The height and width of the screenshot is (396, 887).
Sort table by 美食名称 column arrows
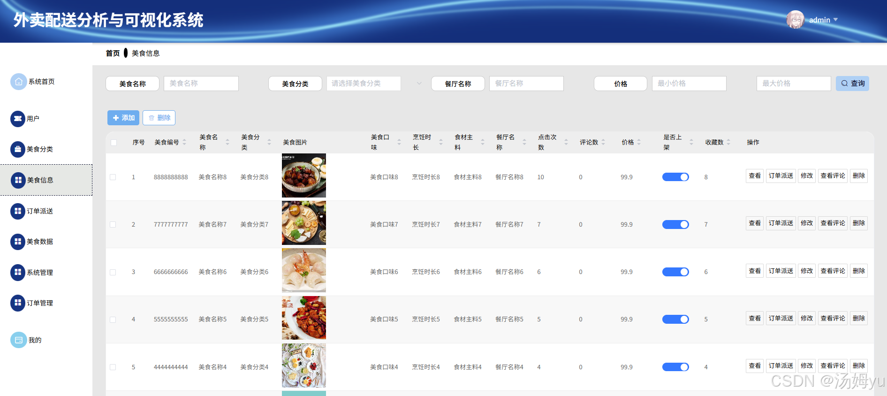pyautogui.click(x=227, y=142)
